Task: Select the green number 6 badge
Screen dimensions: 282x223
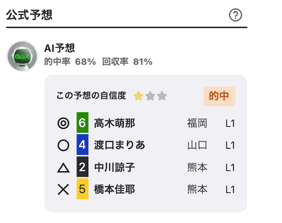Action: [x=82, y=123]
